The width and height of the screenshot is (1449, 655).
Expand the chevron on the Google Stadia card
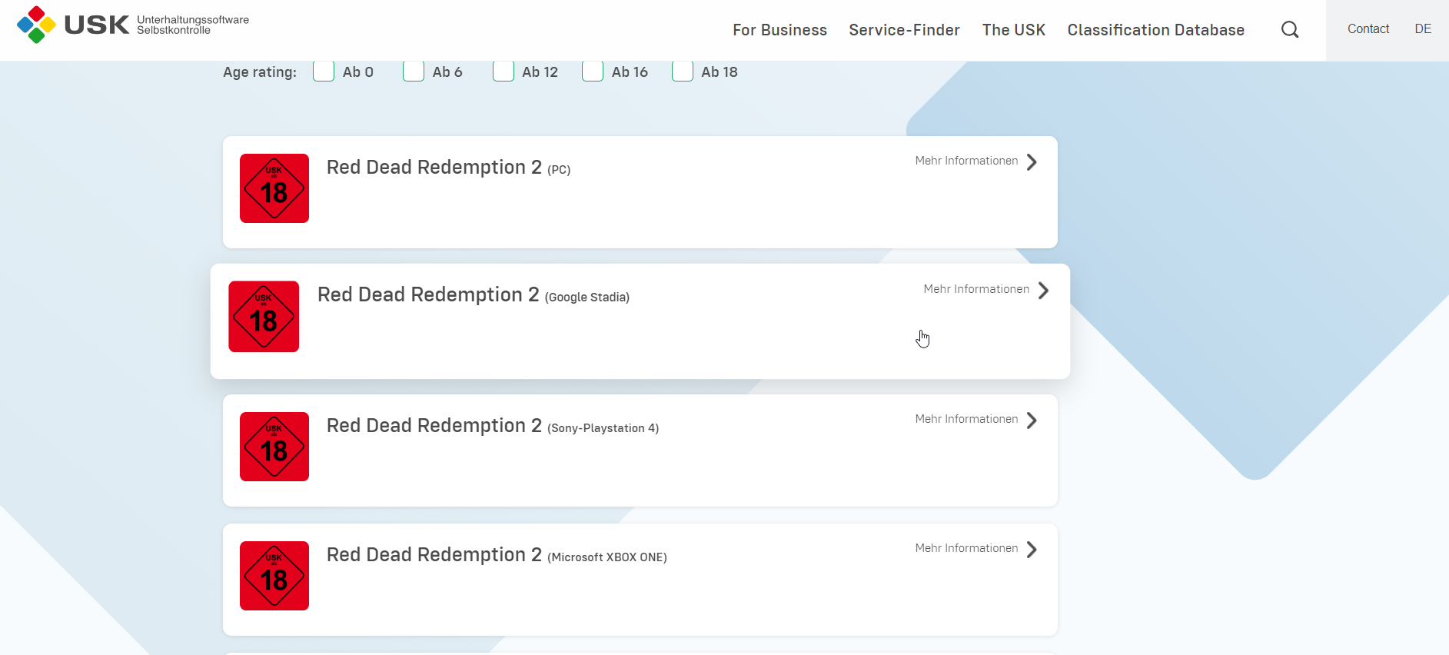pyautogui.click(x=1043, y=291)
